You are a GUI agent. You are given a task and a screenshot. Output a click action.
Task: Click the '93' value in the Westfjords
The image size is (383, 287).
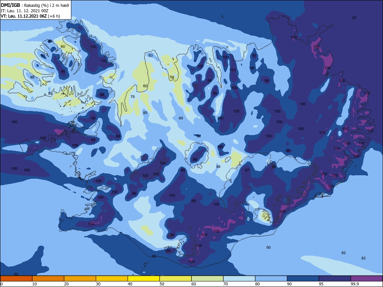click(x=43, y=55)
